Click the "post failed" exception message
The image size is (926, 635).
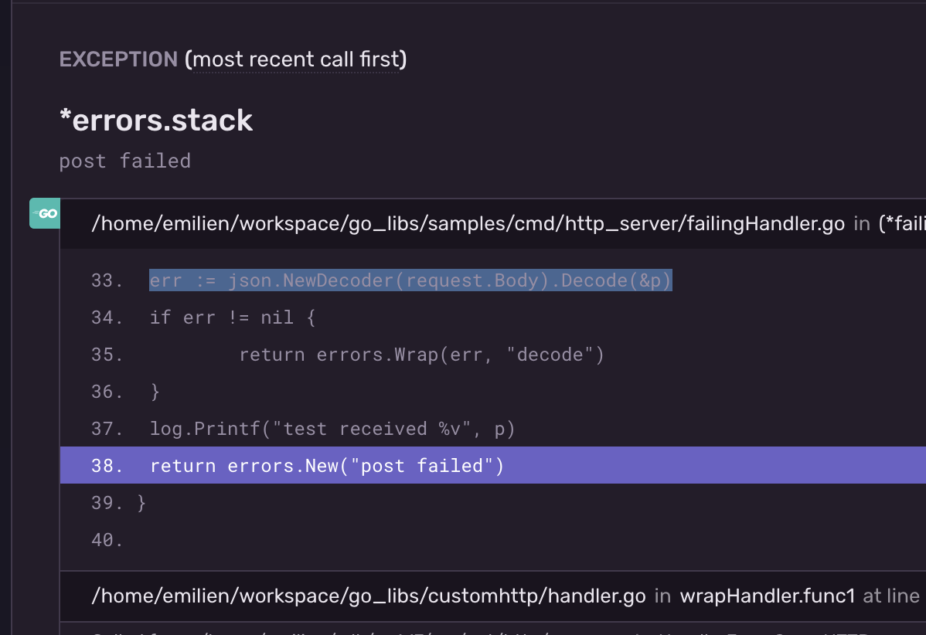pyautogui.click(x=125, y=161)
